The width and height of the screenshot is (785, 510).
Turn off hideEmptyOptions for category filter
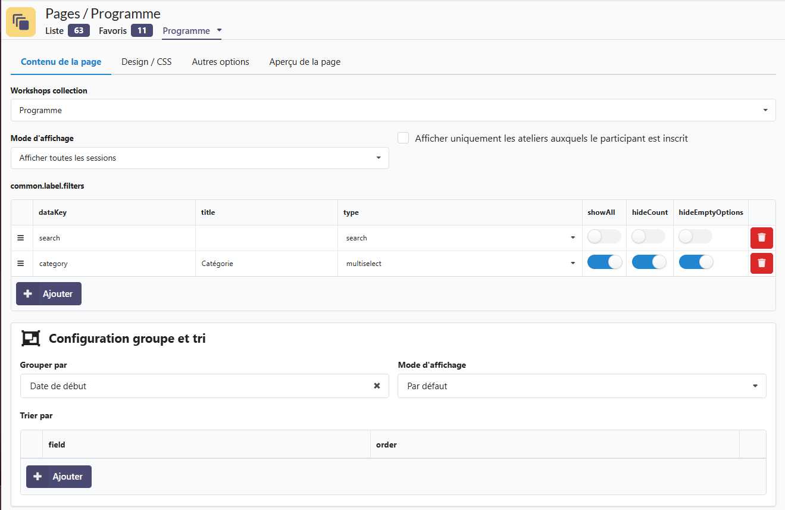[696, 262]
